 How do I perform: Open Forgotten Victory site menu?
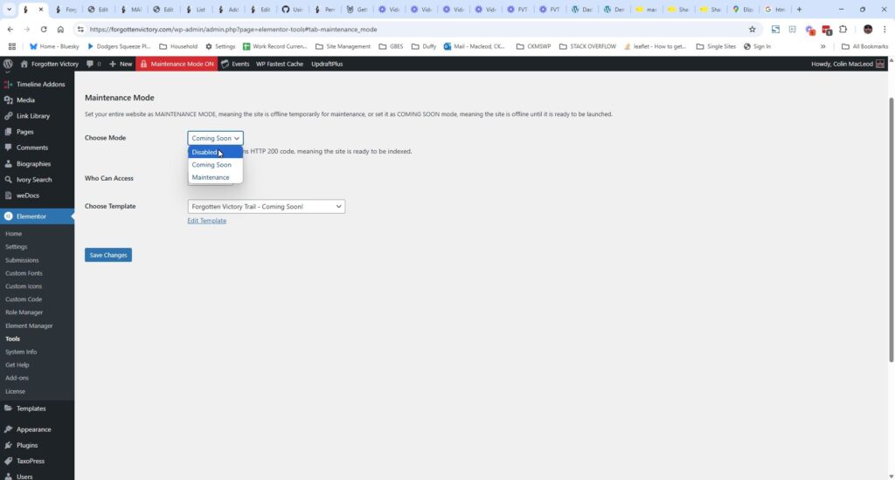49,64
